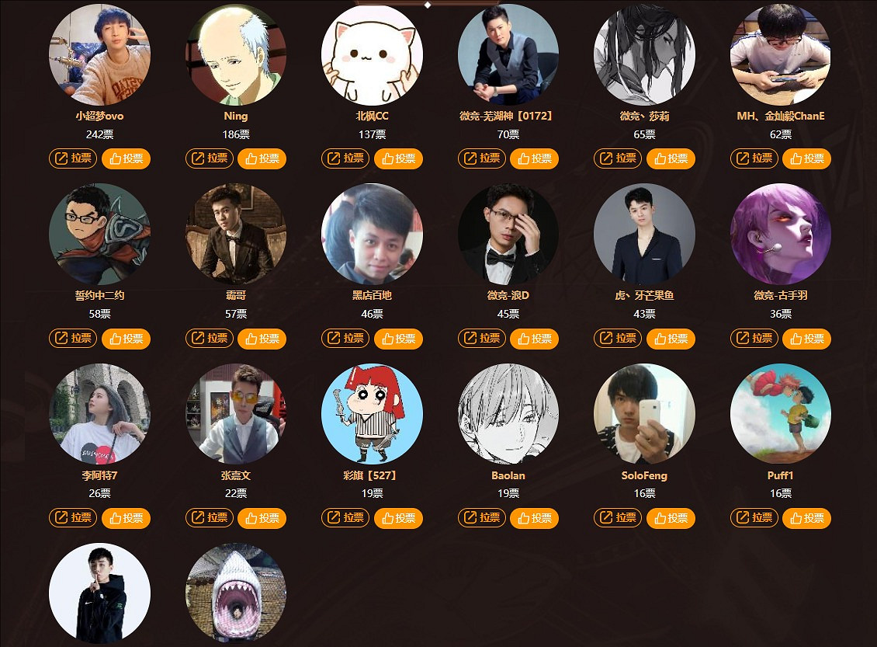The height and width of the screenshot is (647, 877).
Task: Open the white cat avatar of 北枫CC
Action: (x=372, y=55)
